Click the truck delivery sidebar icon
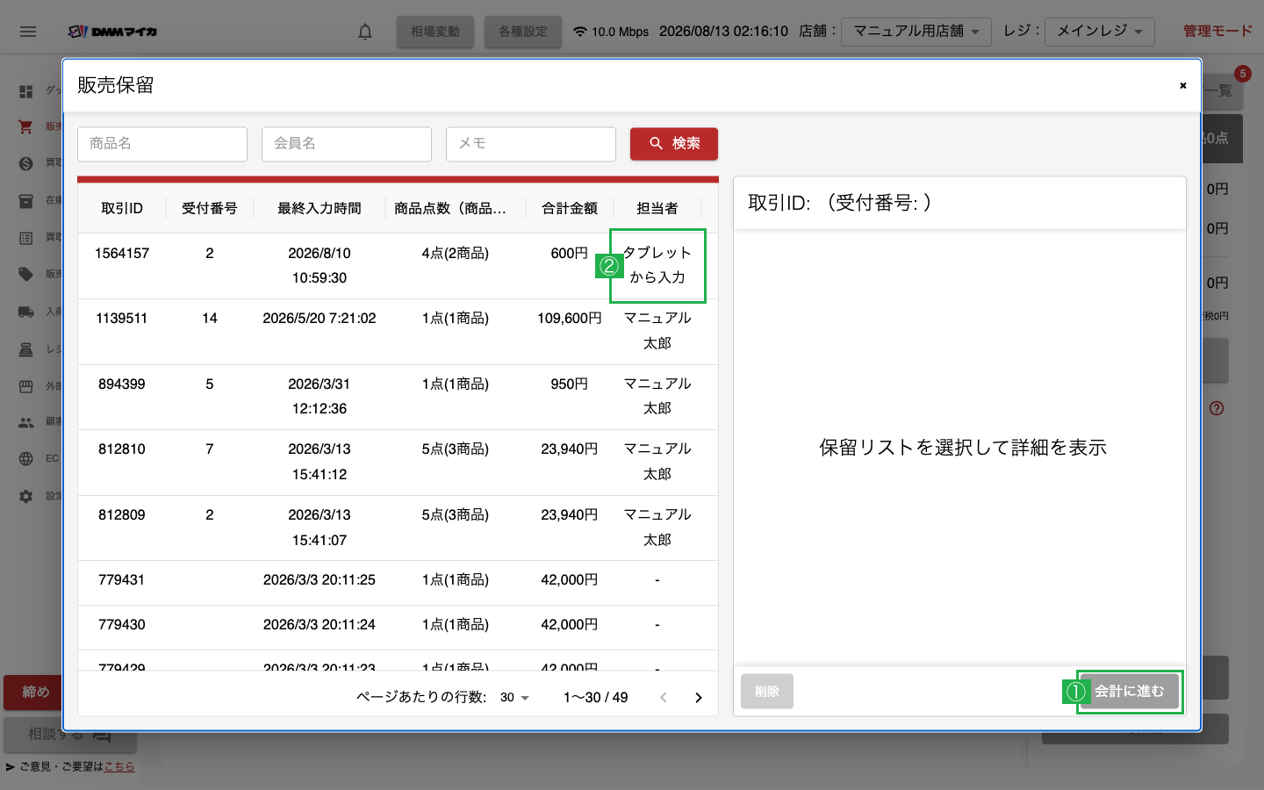The height and width of the screenshot is (790, 1264). pyautogui.click(x=26, y=312)
